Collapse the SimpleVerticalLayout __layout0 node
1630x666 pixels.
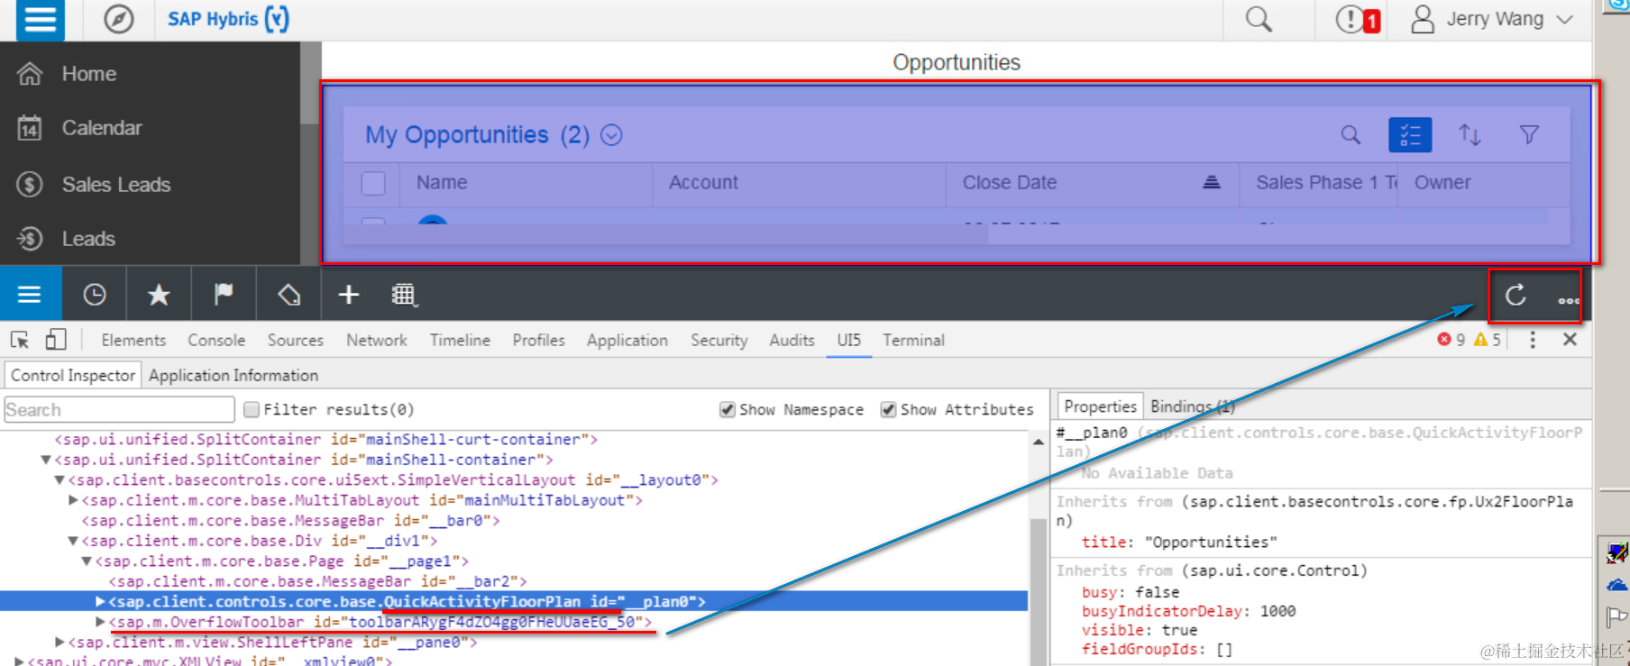(60, 480)
